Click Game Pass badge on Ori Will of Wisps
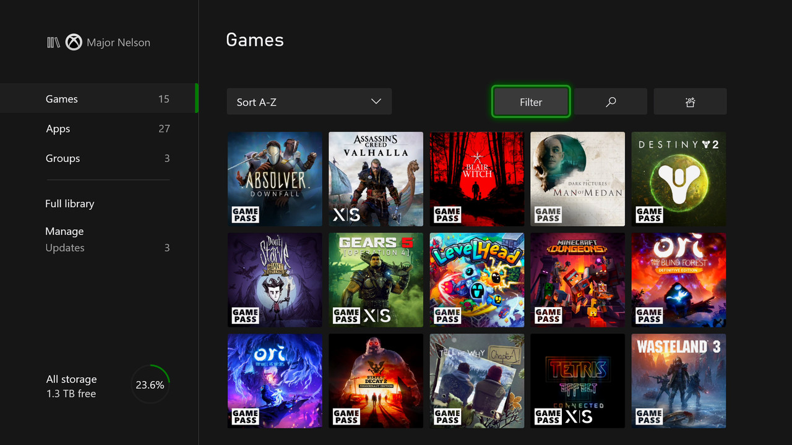The height and width of the screenshot is (445, 792). pos(245,417)
